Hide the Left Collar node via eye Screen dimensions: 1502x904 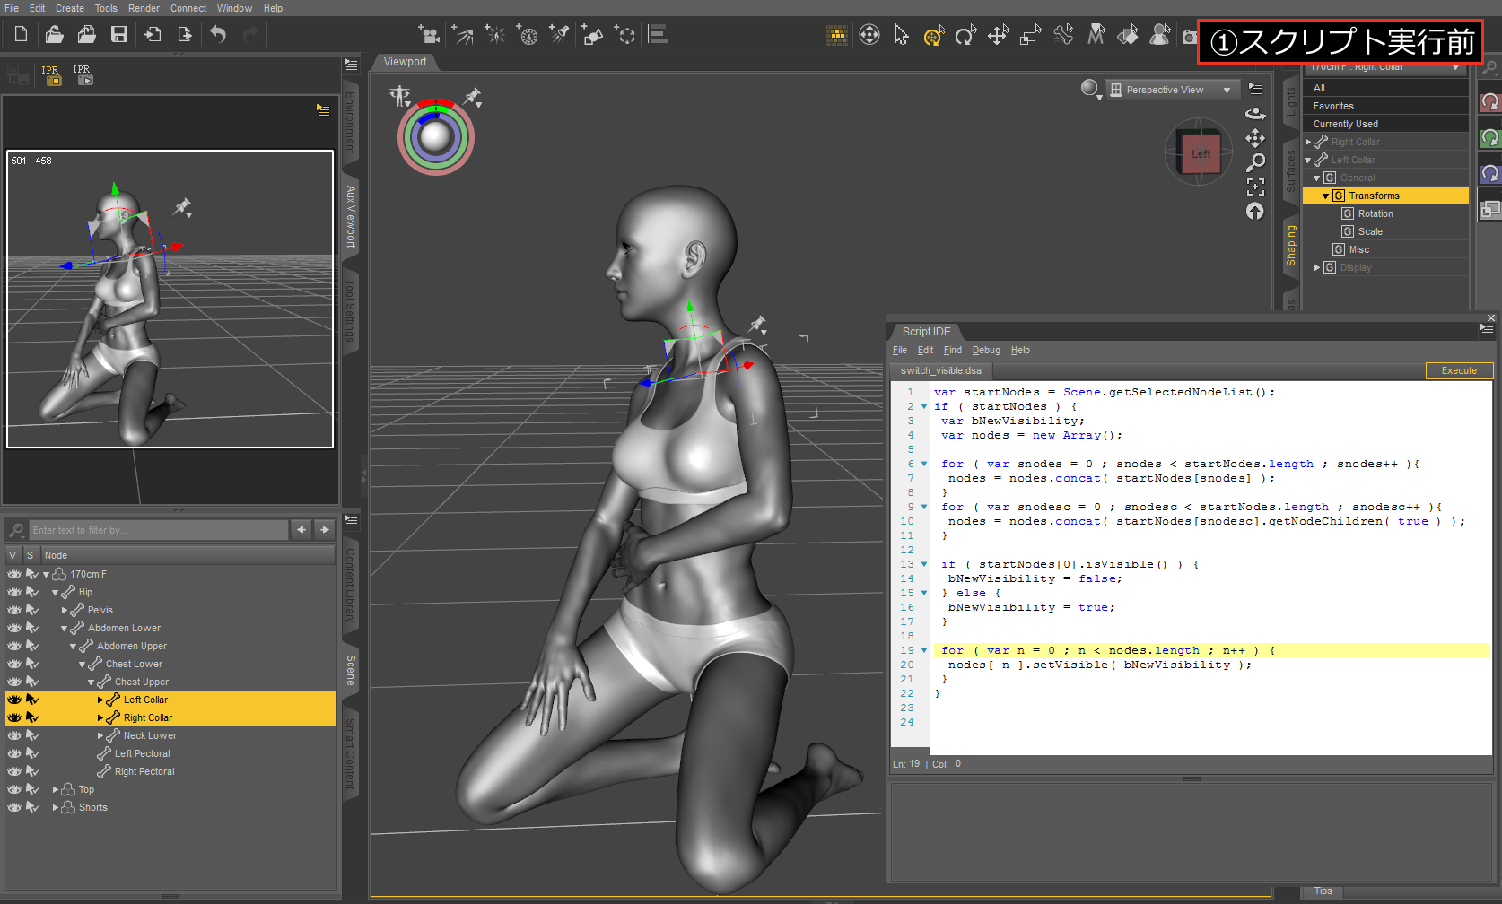click(14, 700)
